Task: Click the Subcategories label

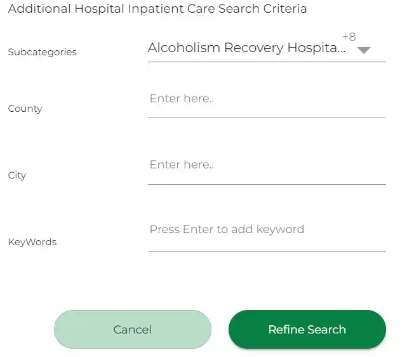Action: (x=42, y=52)
